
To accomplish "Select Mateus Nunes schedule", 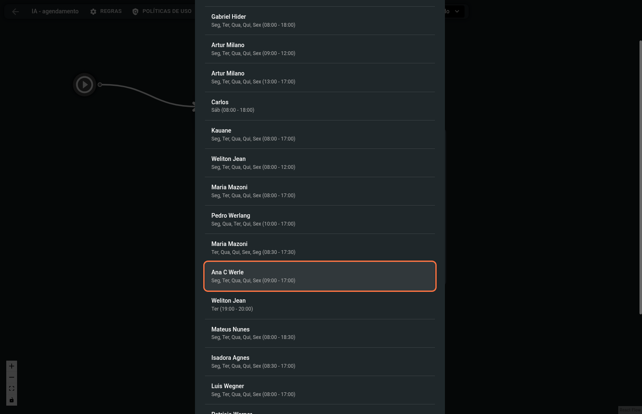I will coord(320,333).
